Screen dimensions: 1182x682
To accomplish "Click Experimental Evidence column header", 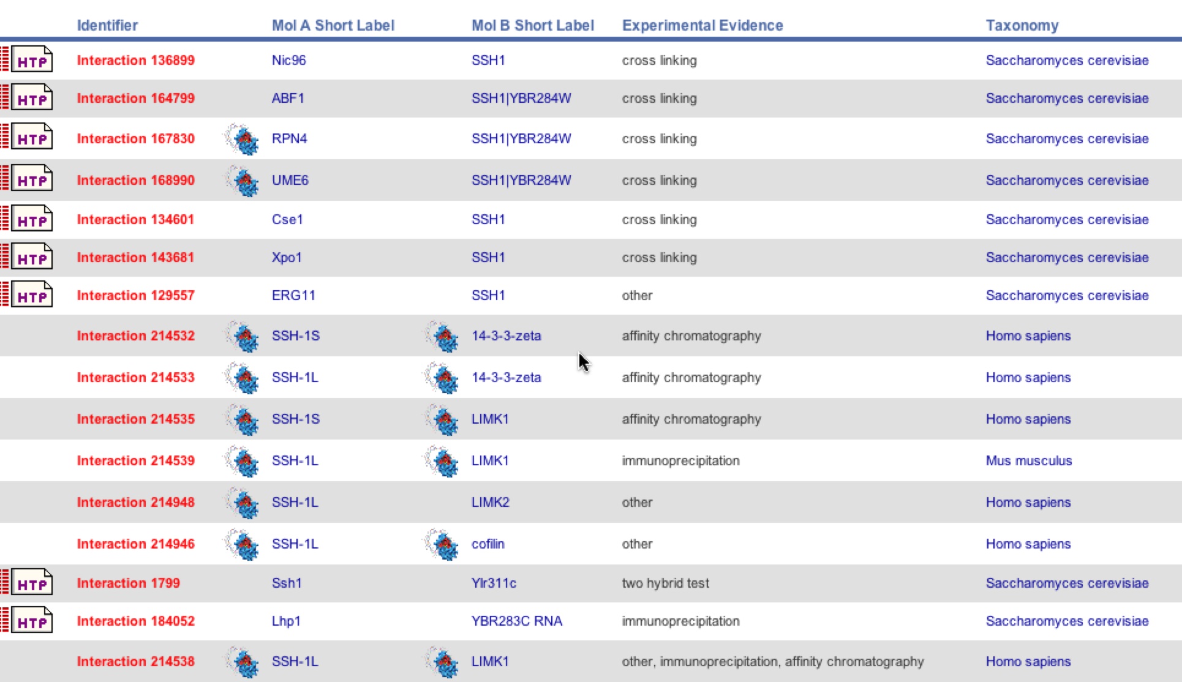I will click(702, 25).
